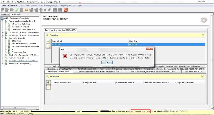This screenshot has height=115, width=214.
Task: Select Itens Produzidos (K230) tab
Action: click(194, 72)
